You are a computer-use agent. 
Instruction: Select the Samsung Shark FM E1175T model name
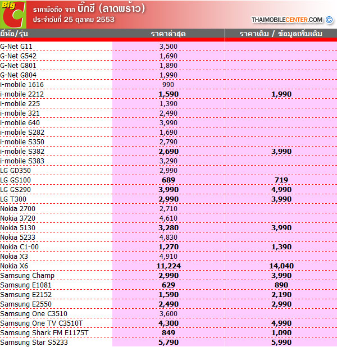tap(44, 332)
